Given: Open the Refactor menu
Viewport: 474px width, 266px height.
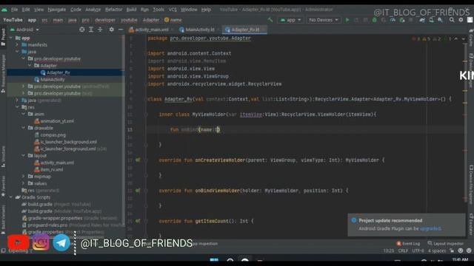Looking at the screenshot, I should coord(113,10).
